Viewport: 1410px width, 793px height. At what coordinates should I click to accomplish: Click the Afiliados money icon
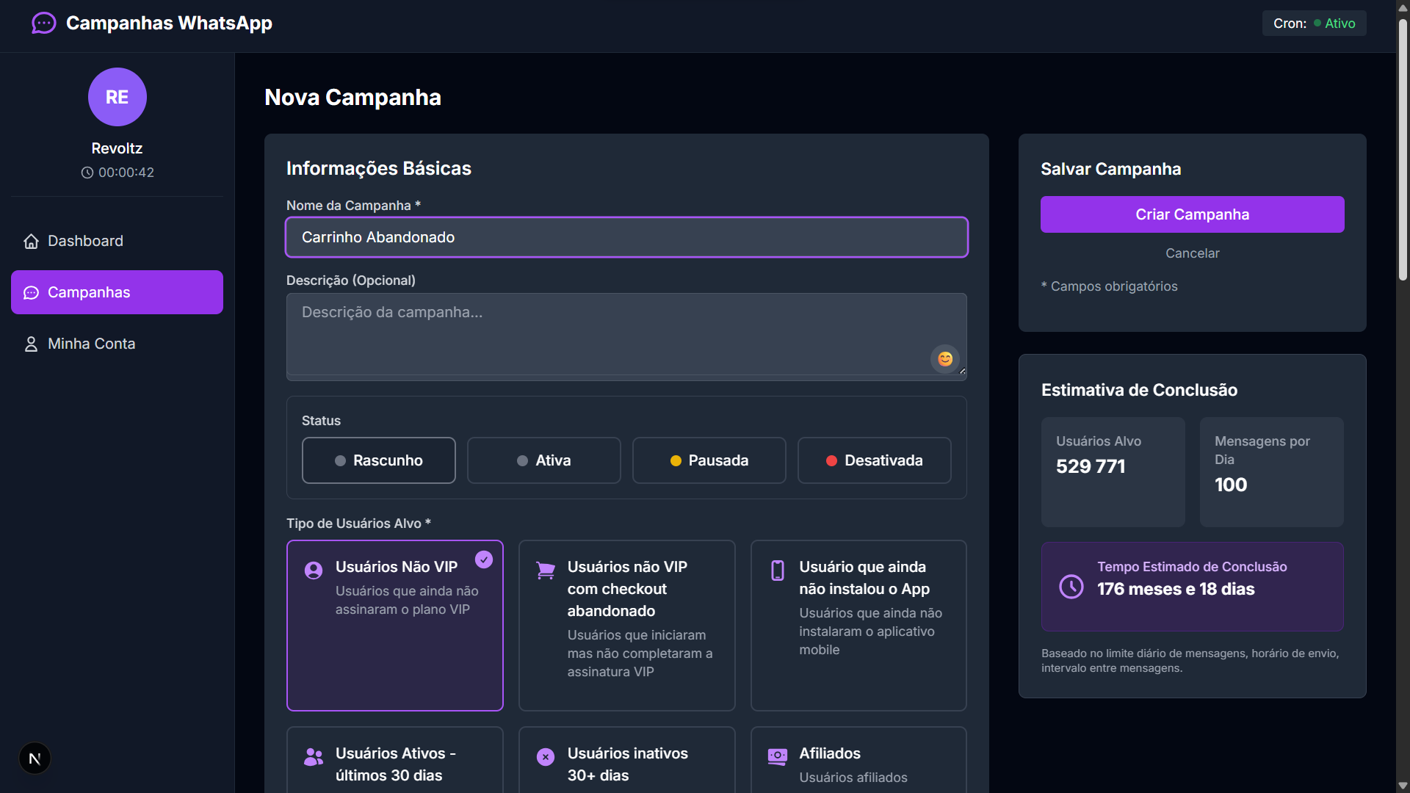pos(778,757)
